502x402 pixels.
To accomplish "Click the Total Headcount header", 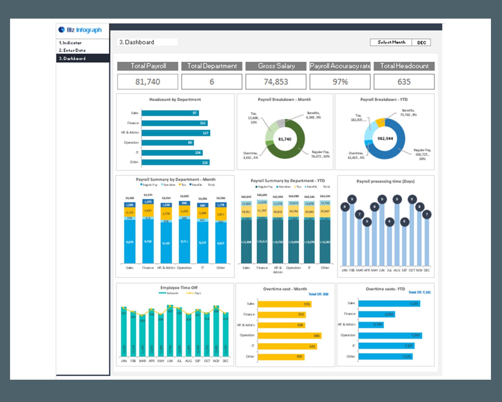I will 404,66.
